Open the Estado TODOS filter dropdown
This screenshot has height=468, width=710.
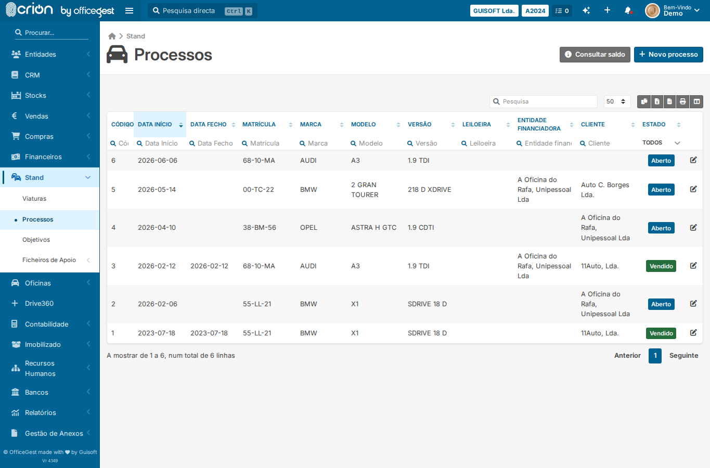[661, 142]
